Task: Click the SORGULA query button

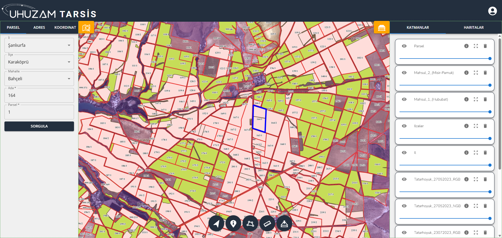Action: pos(39,126)
